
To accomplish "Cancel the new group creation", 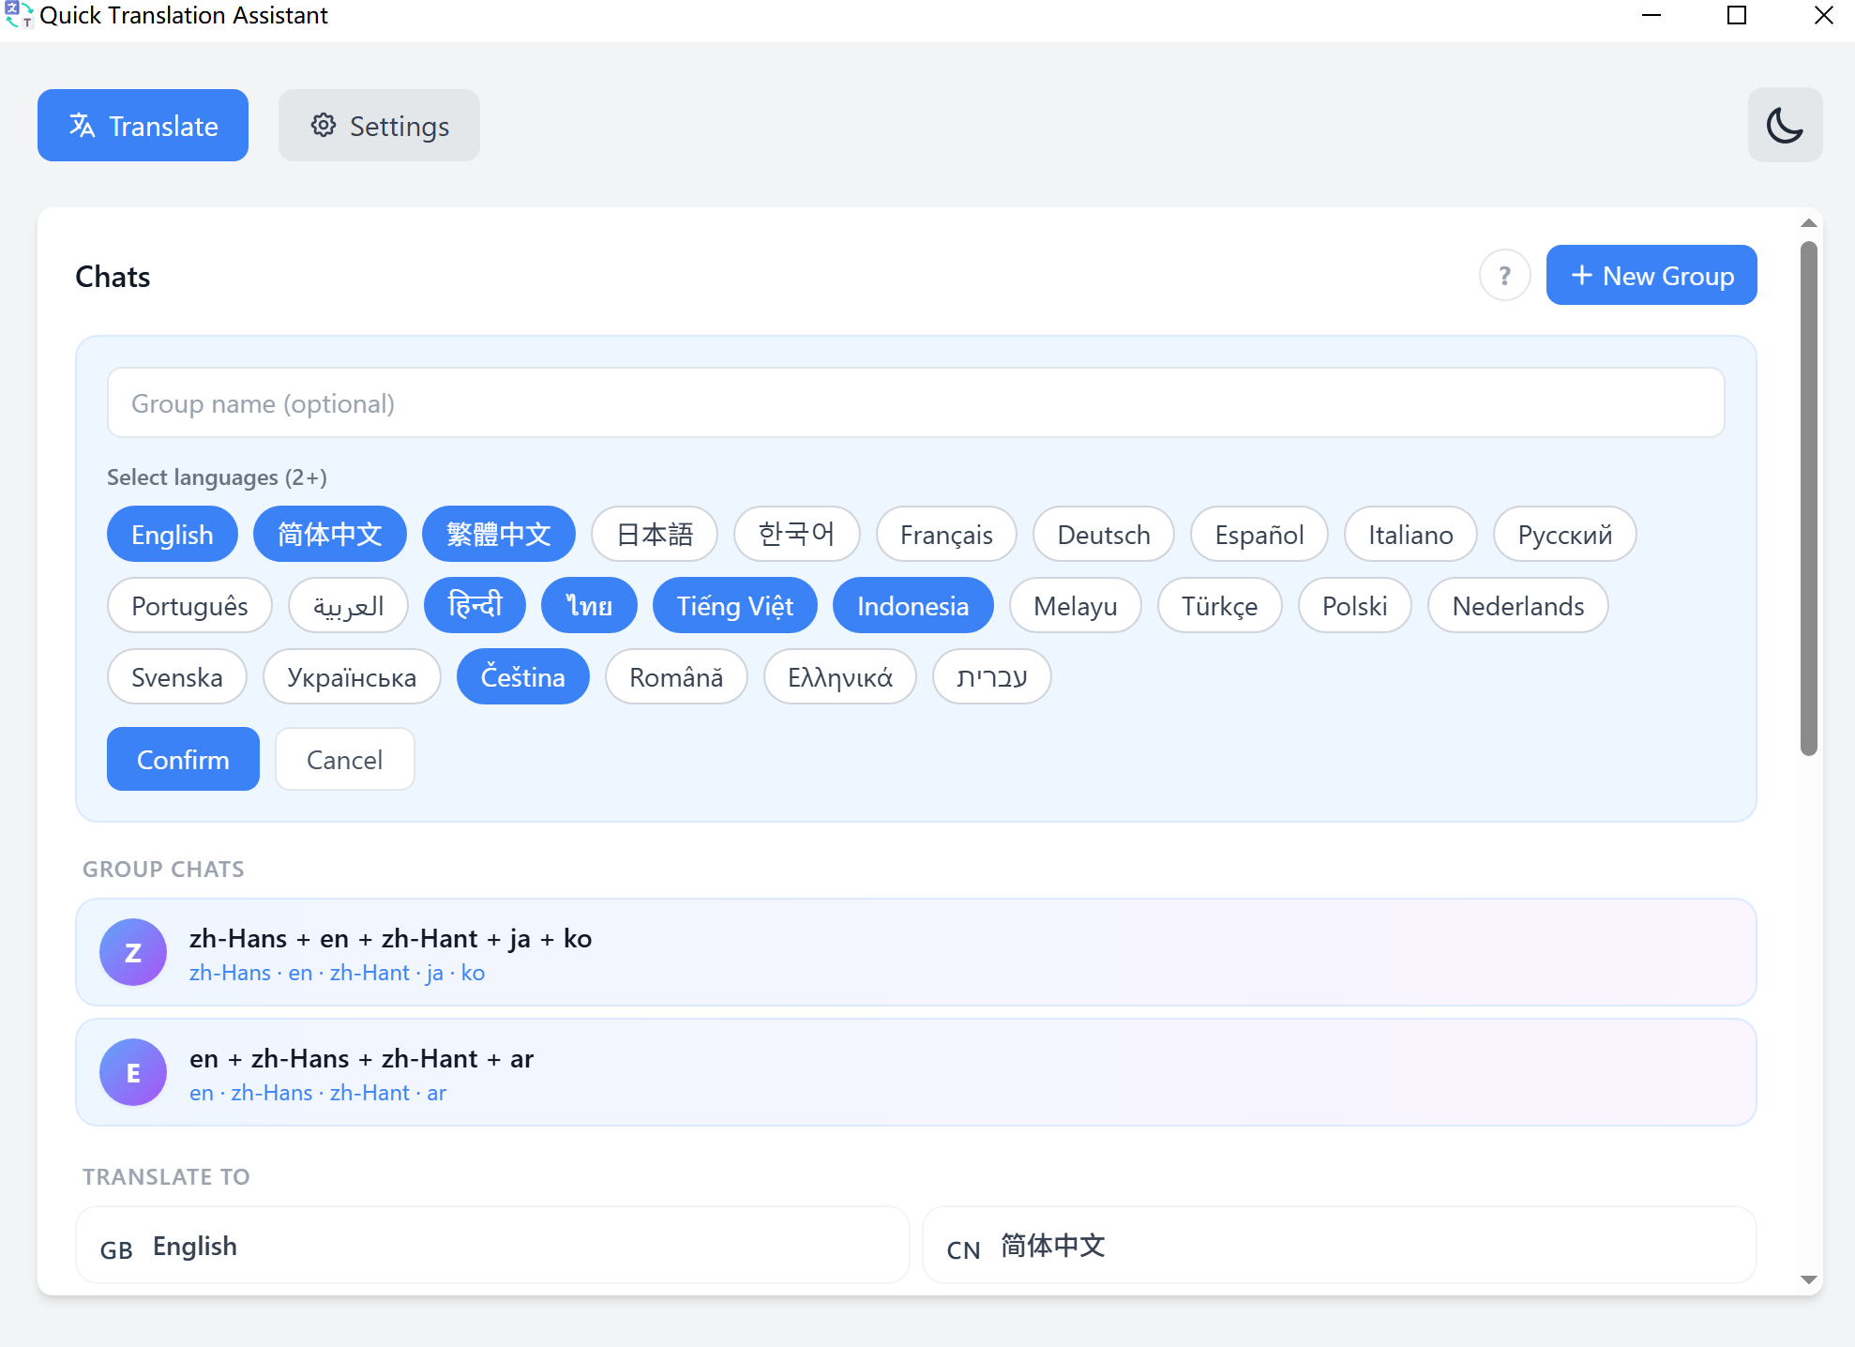I will [x=344, y=759].
